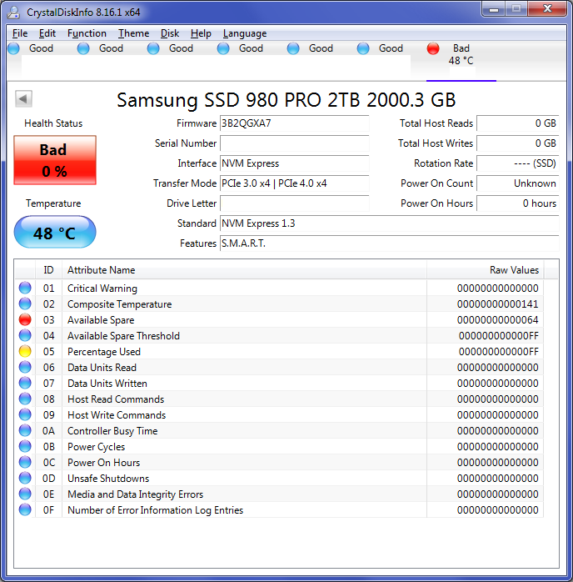Viewport: 573px width, 582px height.
Task: Select the first Good disk indicator
Action: 13,48
